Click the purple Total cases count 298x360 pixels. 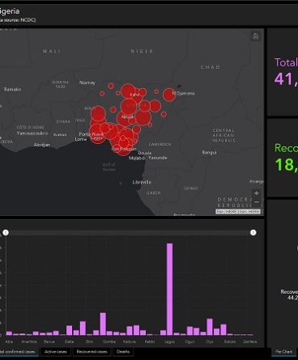coord(286,79)
